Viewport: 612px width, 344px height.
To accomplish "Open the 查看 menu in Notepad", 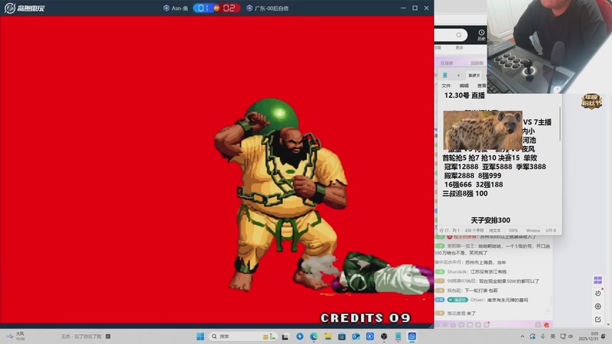I will coord(482,86).
